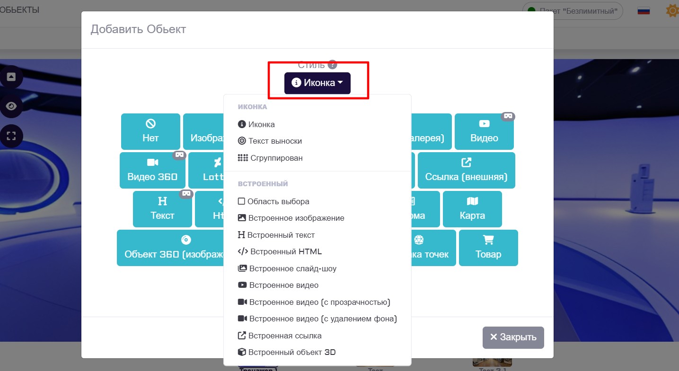This screenshot has height=371, width=679.
Task: Click the ОБЪЕКТЫ header tab
Action: (19, 9)
